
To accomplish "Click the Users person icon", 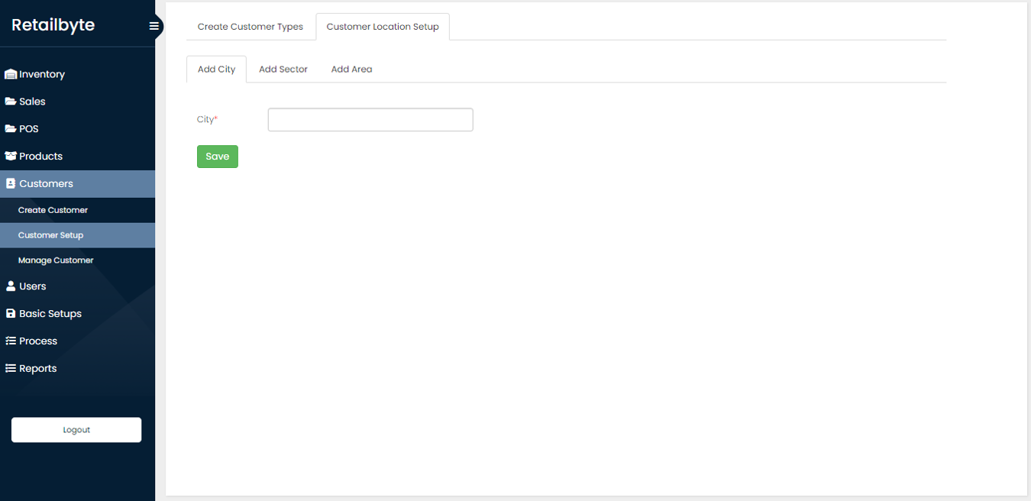I will point(11,286).
